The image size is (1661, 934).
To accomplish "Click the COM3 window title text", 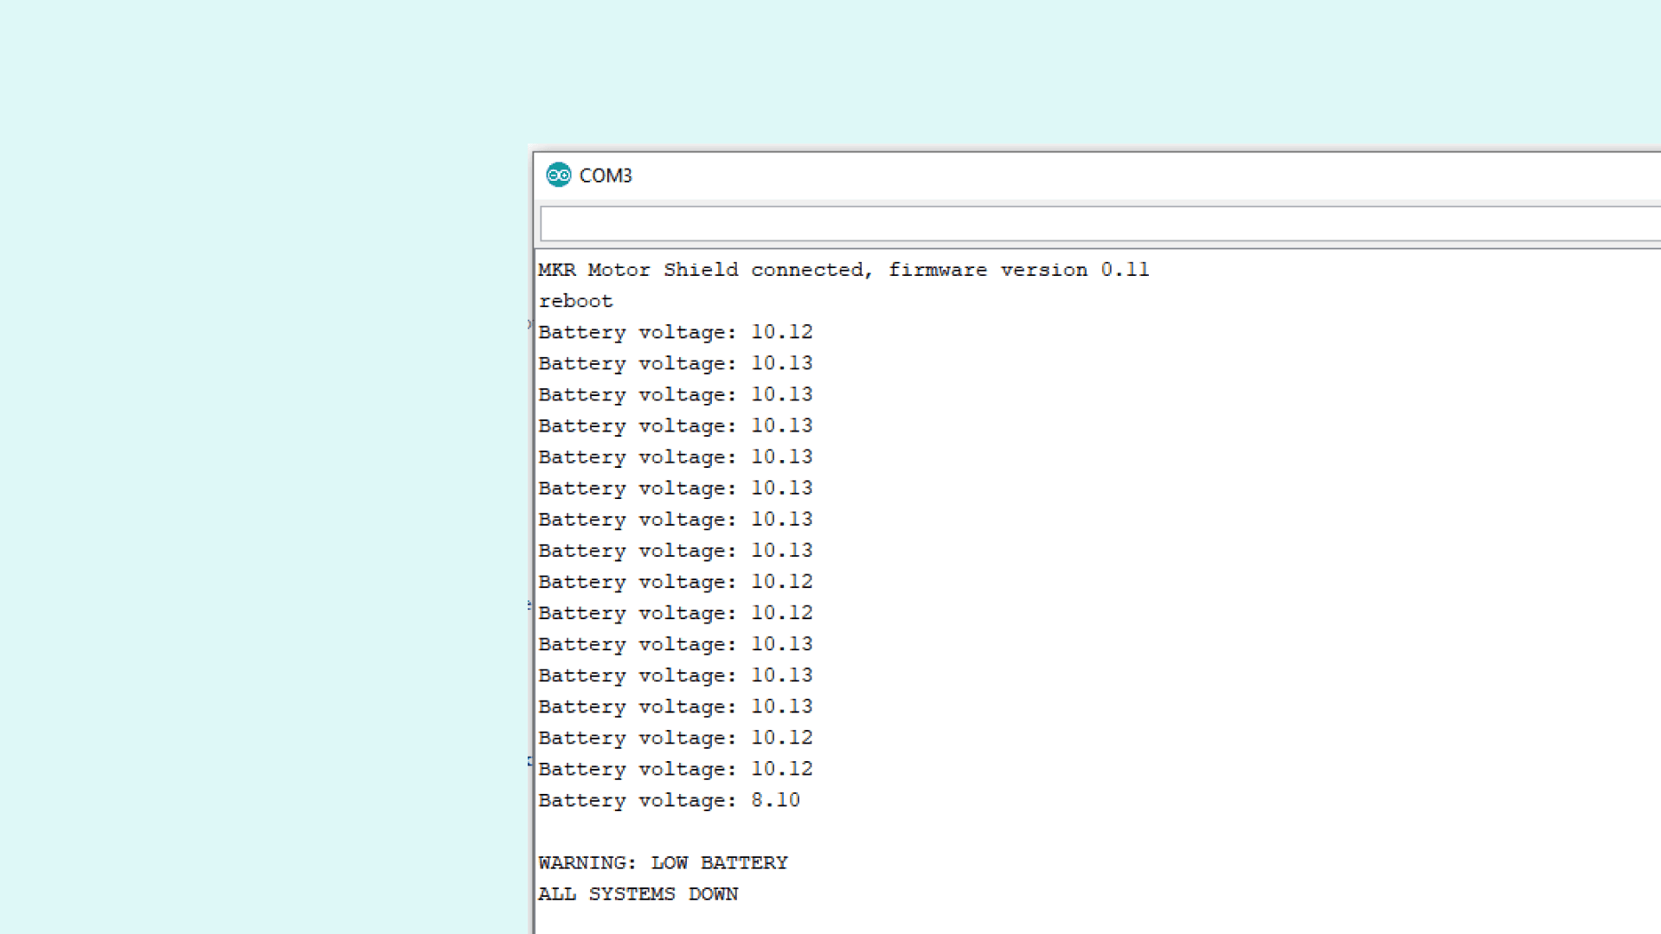I will click(x=606, y=176).
